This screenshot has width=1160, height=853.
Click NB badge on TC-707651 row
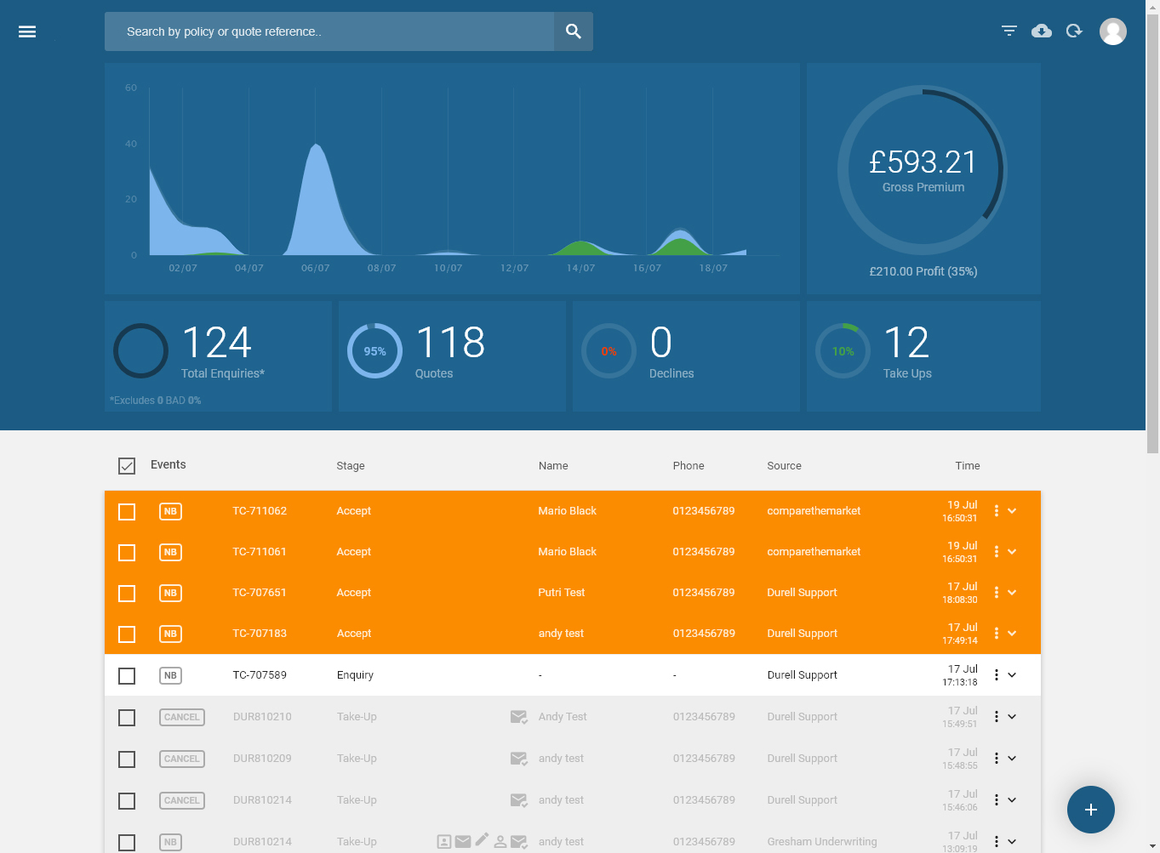point(170,593)
